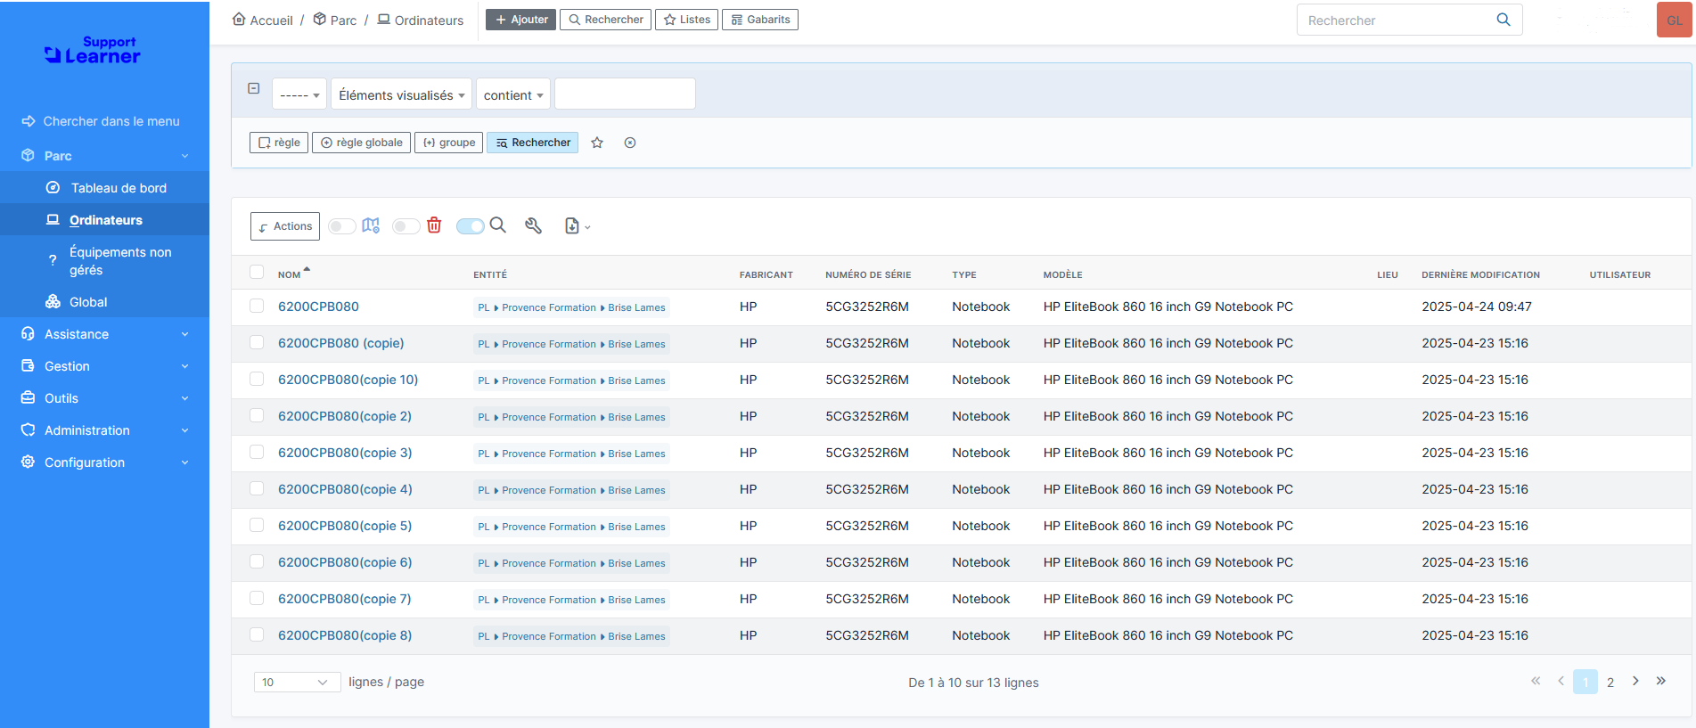Click the Assistance headset icon
Screen dimensions: 1696x728
pyautogui.click(x=29, y=334)
